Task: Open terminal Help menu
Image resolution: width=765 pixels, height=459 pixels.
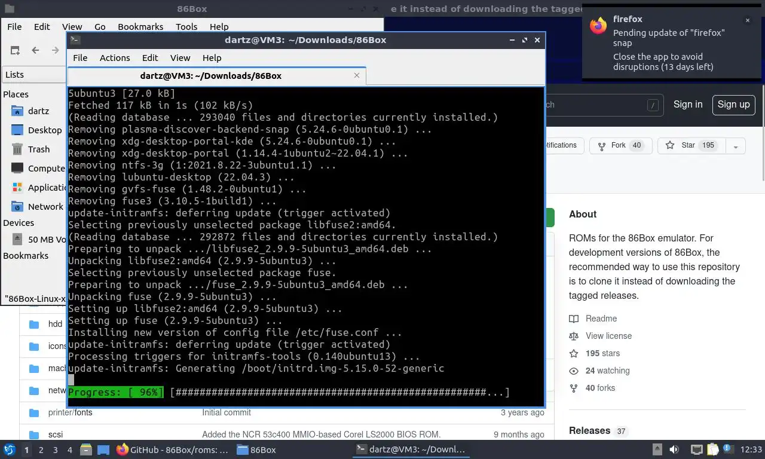Action: 212,58
